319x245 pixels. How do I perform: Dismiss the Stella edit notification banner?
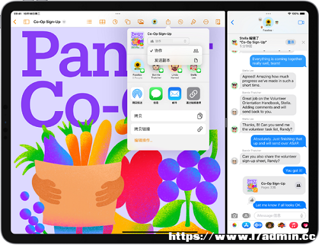(x=303, y=42)
